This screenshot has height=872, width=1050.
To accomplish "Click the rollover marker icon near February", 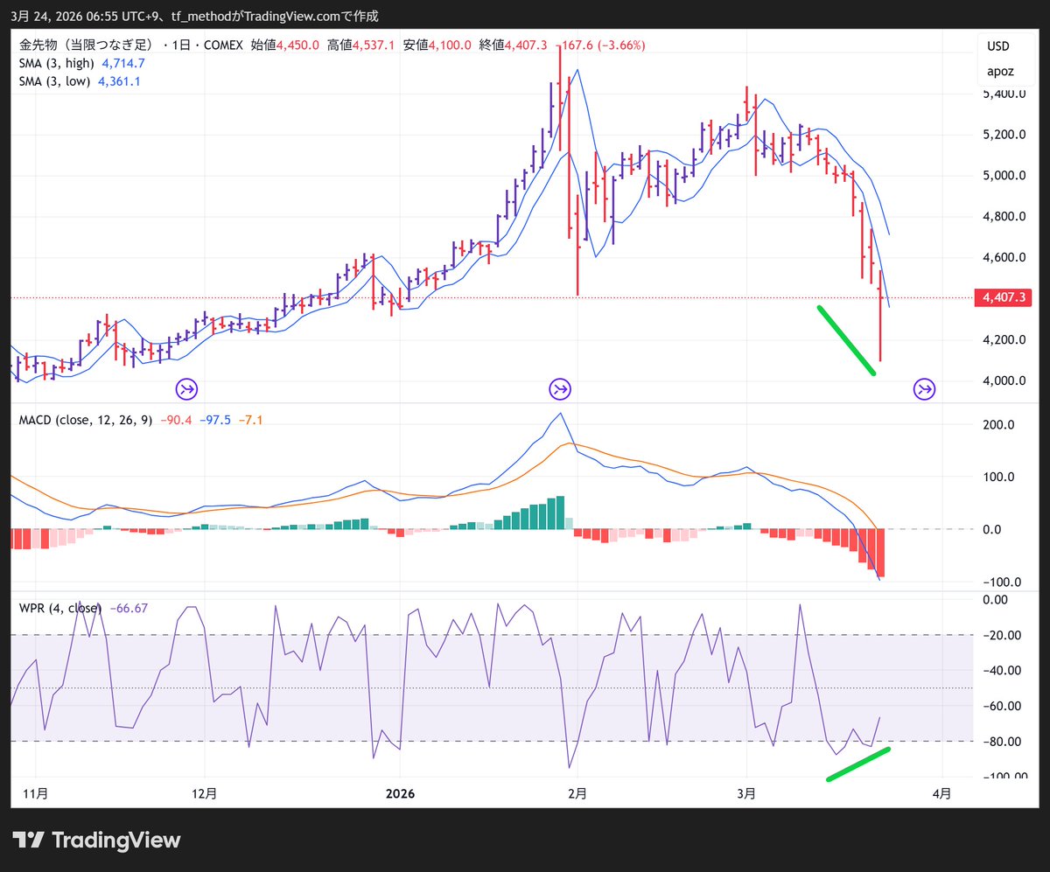I will (560, 388).
